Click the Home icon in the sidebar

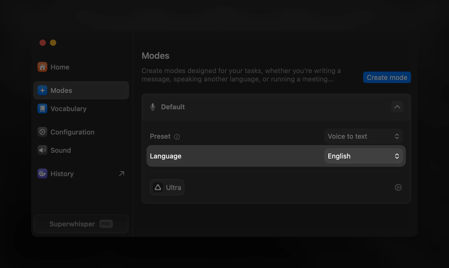(x=42, y=67)
